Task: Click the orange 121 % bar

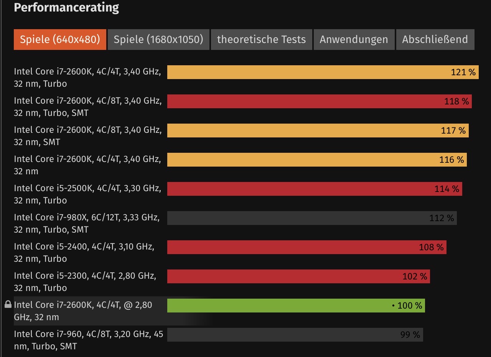Action: 323,72
